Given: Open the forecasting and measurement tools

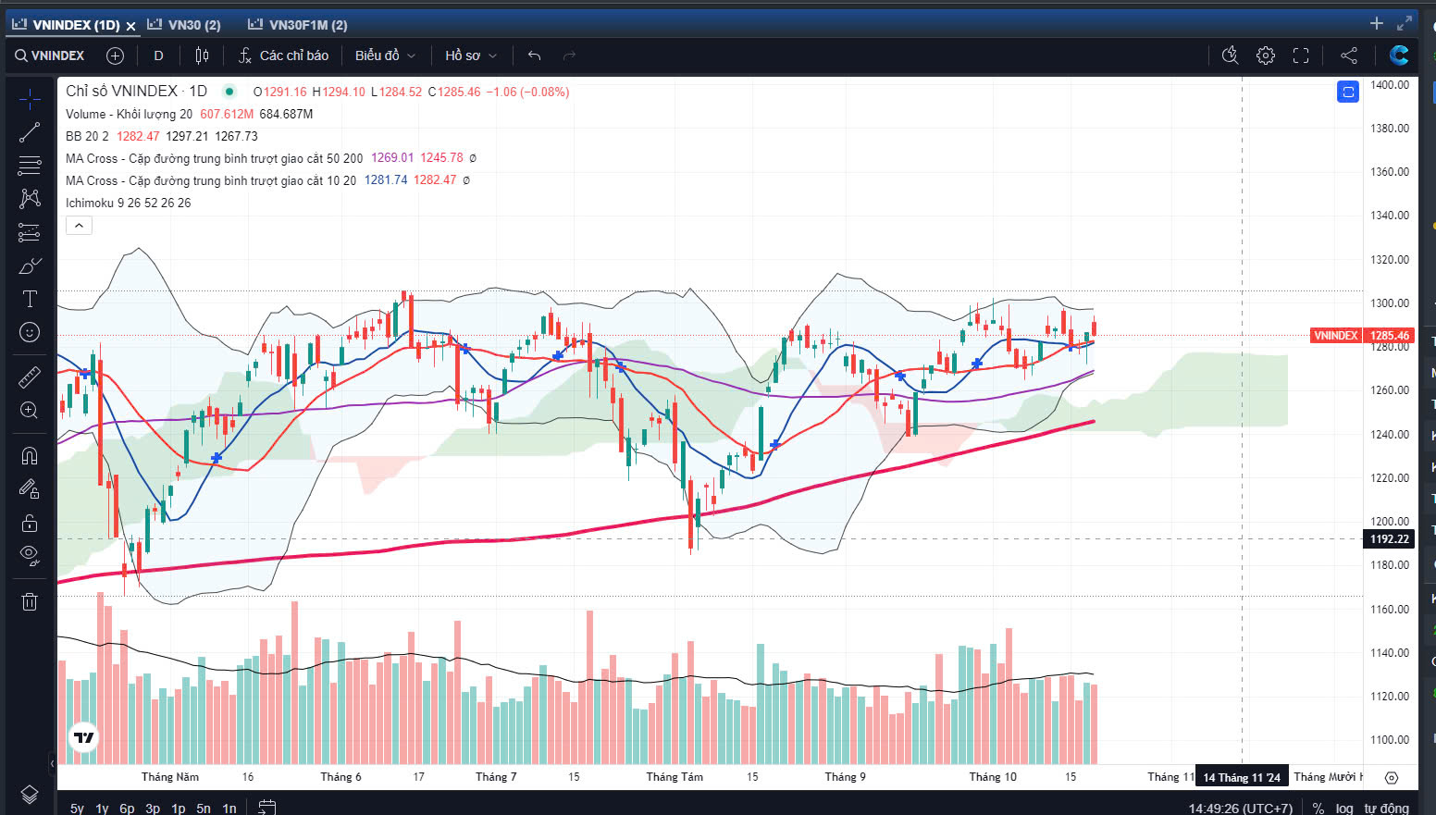Looking at the screenshot, I should [x=30, y=232].
